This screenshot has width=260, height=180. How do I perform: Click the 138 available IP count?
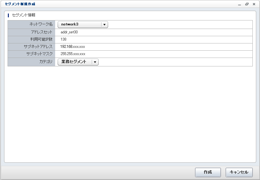[x=64, y=39]
